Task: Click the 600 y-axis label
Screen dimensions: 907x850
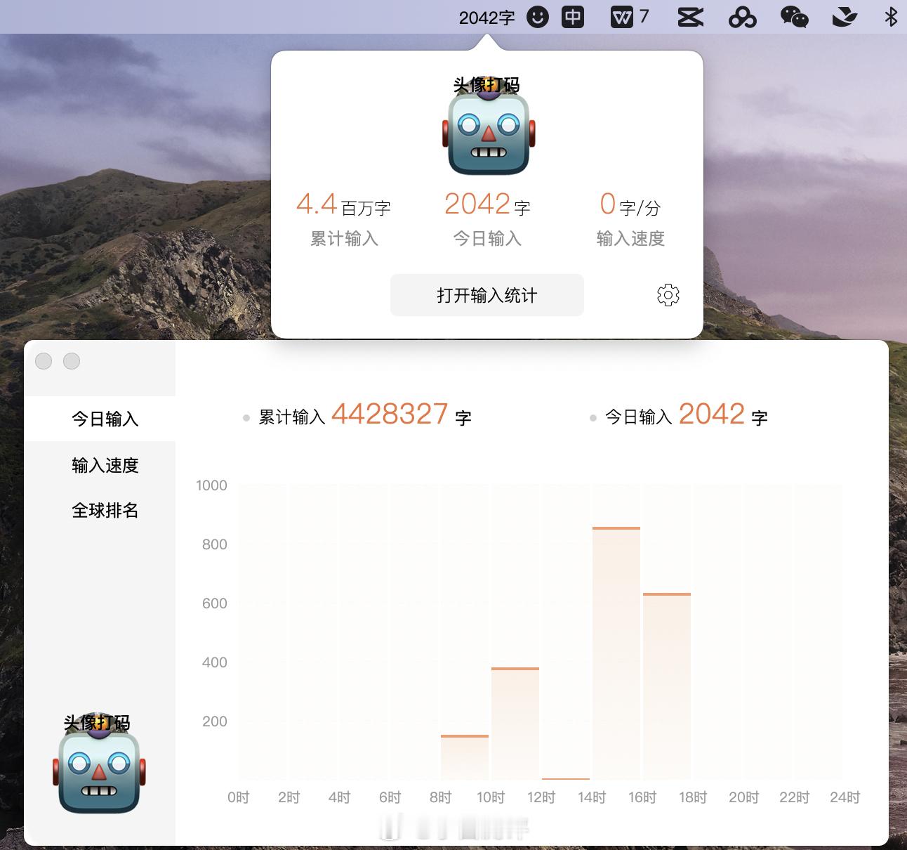Action: point(214,603)
